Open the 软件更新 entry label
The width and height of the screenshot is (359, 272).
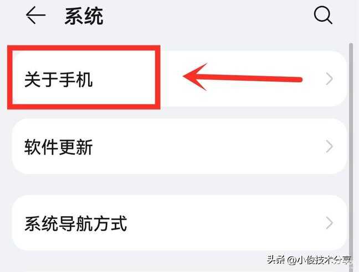[58, 147]
